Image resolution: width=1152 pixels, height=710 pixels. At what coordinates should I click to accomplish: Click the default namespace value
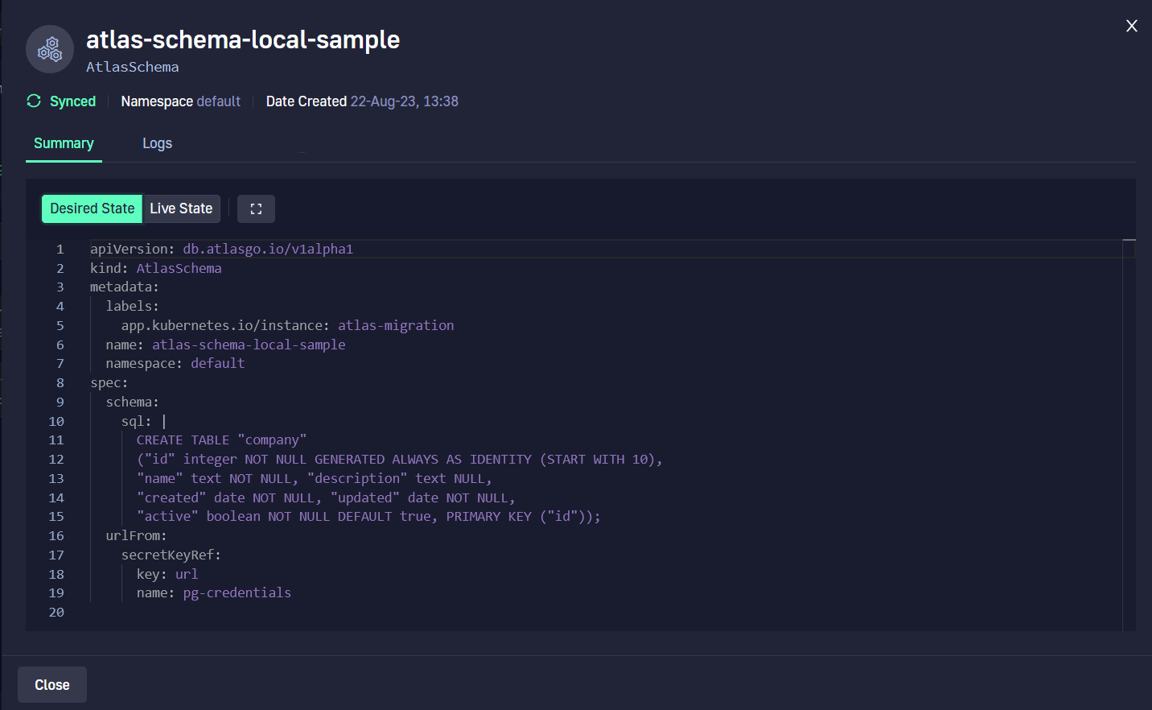(218, 101)
